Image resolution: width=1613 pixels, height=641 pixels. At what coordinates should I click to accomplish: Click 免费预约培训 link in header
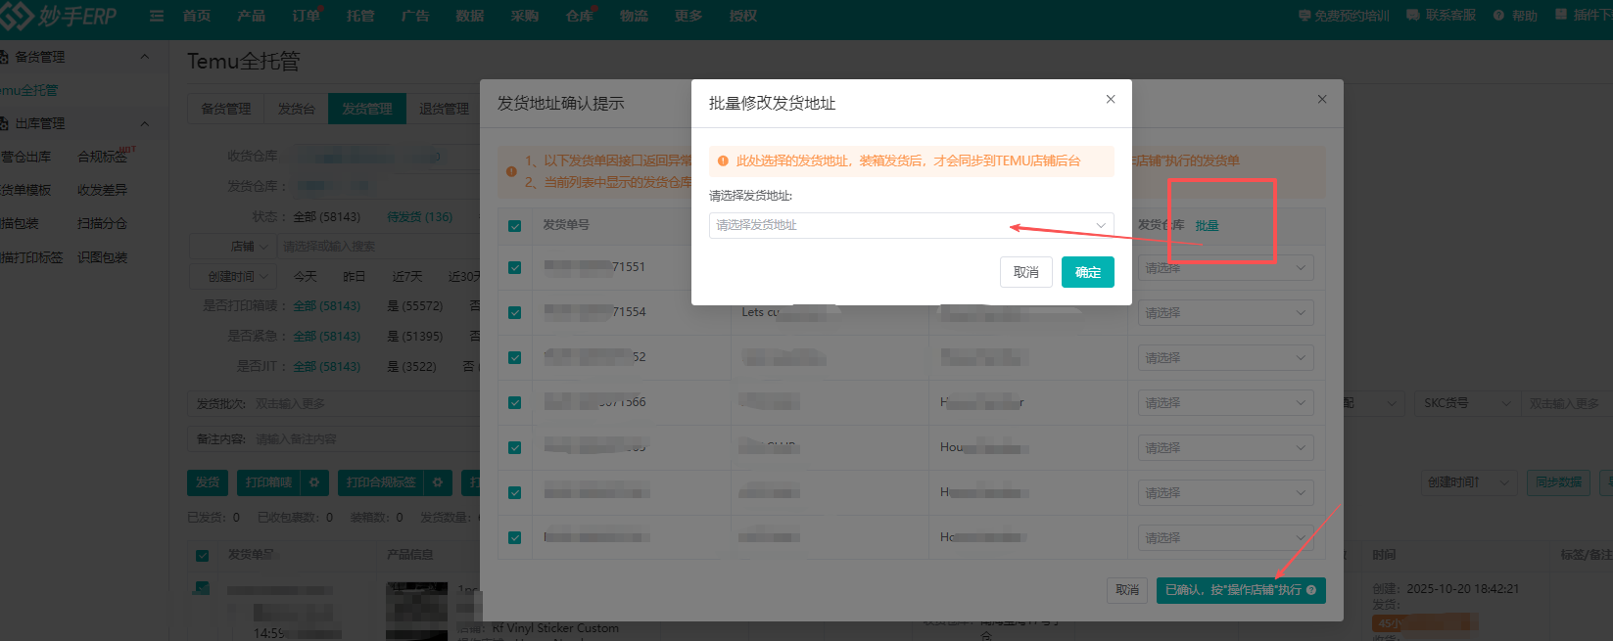click(1344, 16)
